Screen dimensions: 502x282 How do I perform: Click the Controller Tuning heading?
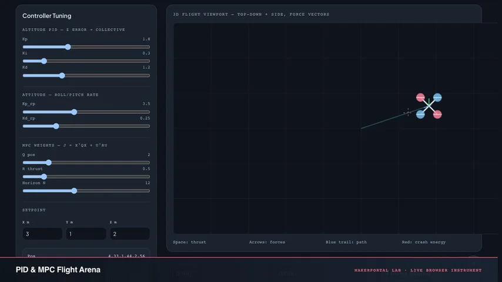pyautogui.click(x=47, y=16)
